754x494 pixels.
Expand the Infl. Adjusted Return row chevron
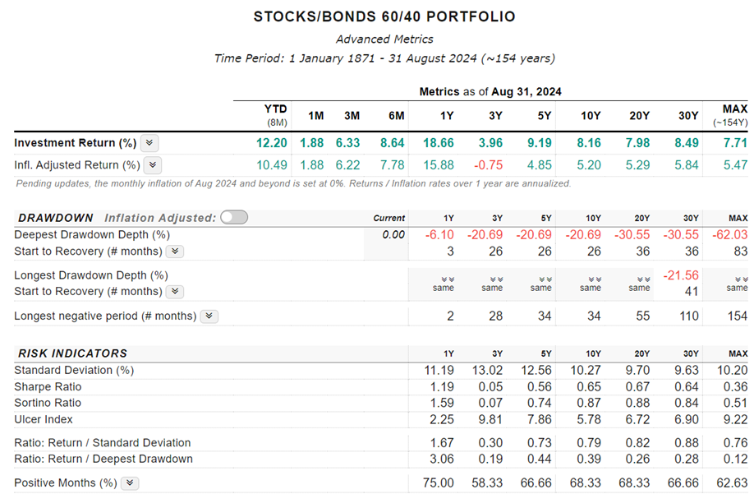152,165
